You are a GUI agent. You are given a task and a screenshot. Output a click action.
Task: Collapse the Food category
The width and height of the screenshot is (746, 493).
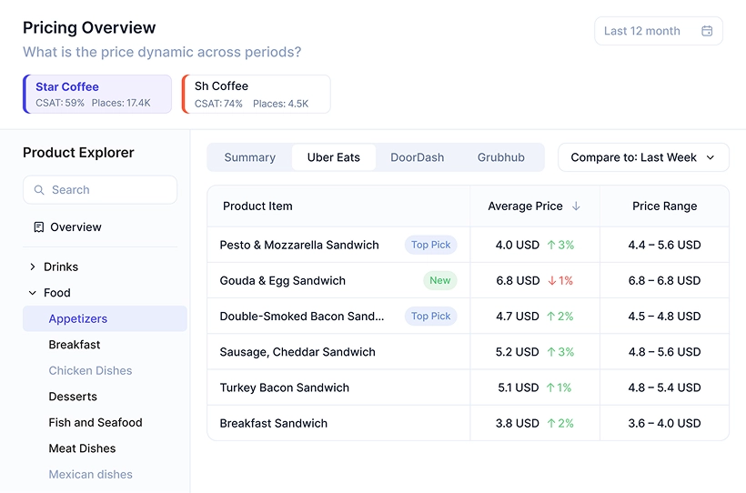pyautogui.click(x=34, y=293)
